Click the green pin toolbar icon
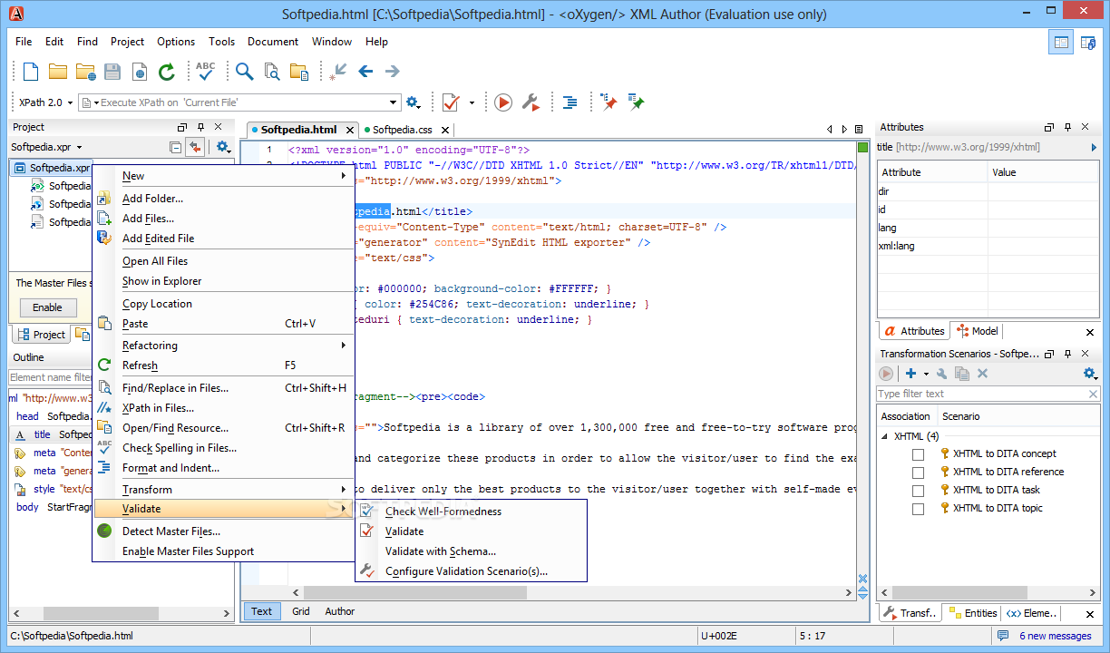This screenshot has width=1110, height=653. click(636, 102)
